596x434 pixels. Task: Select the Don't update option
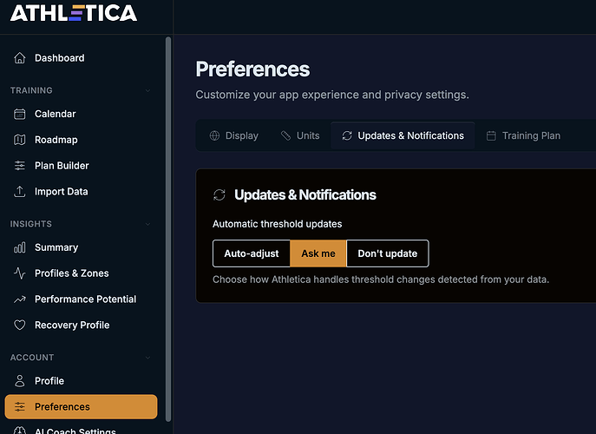[x=387, y=253]
